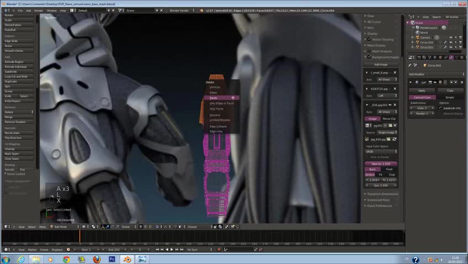Open Source Single Image dropdown
Screen dimensions: 468x264
(x=387, y=133)
